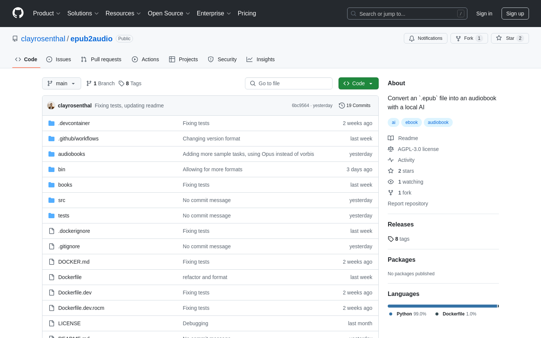Open the Pull requests tab
The width and height of the screenshot is (541, 338).
[x=101, y=59]
